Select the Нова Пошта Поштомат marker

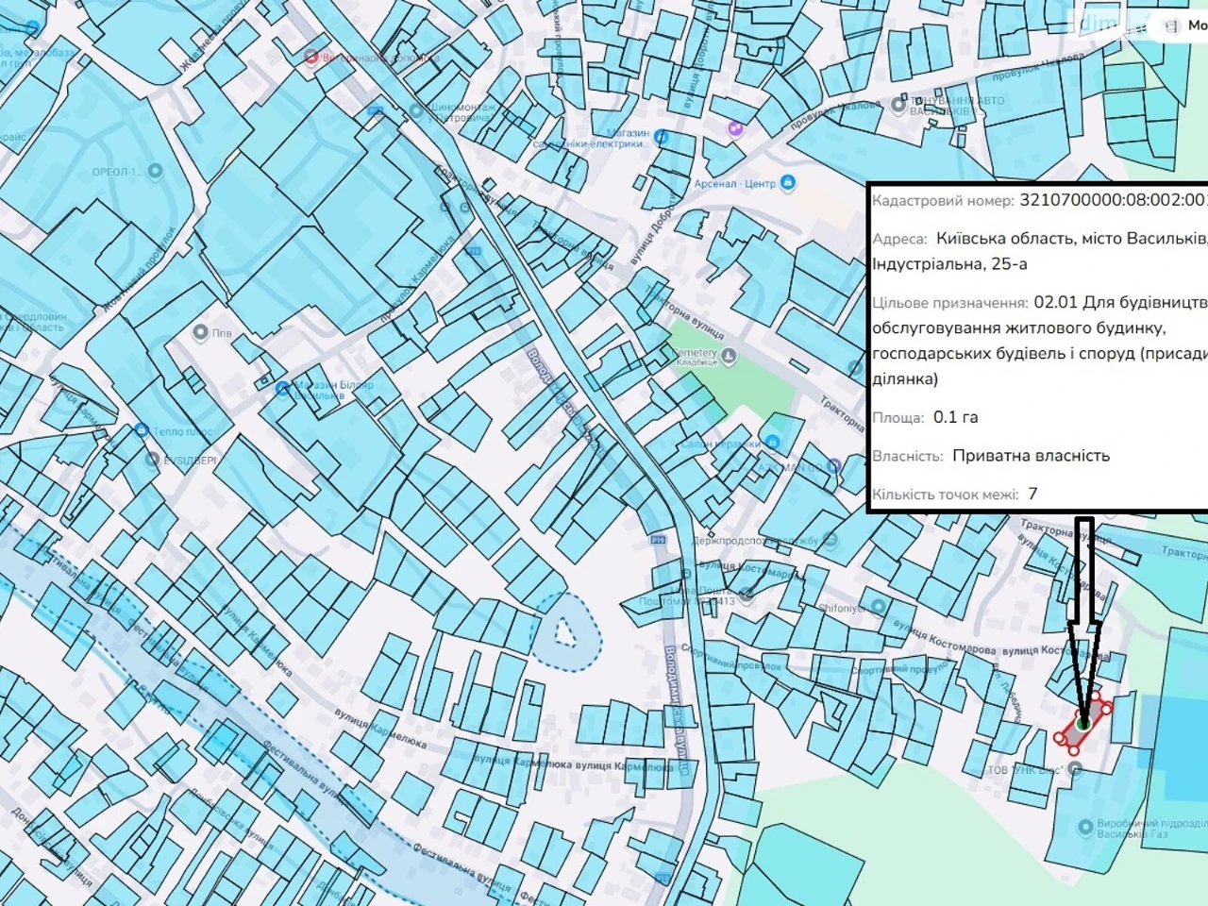747,596
